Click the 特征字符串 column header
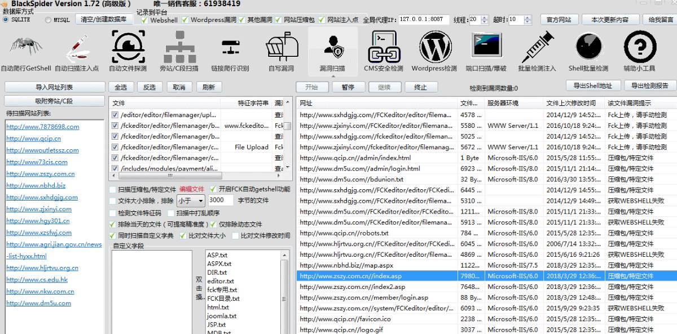 tap(247, 103)
